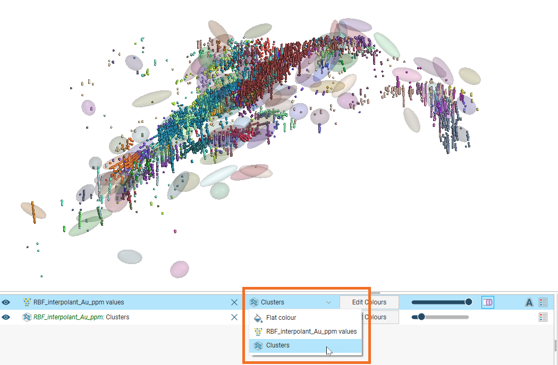558x365 pixels.
Task: Remove the Clusters object from the scene
Action: [x=234, y=317]
